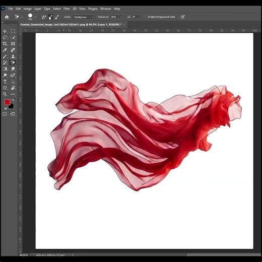Image resolution: width=262 pixels, height=262 pixels.
Task: Open the brush preset picker dropdown
Action: tap(35, 17)
